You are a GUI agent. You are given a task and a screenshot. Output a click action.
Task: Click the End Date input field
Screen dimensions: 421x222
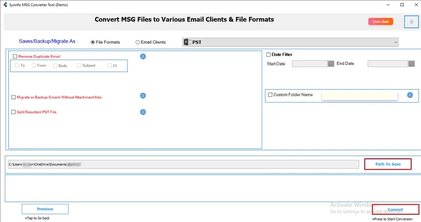[x=388, y=63]
